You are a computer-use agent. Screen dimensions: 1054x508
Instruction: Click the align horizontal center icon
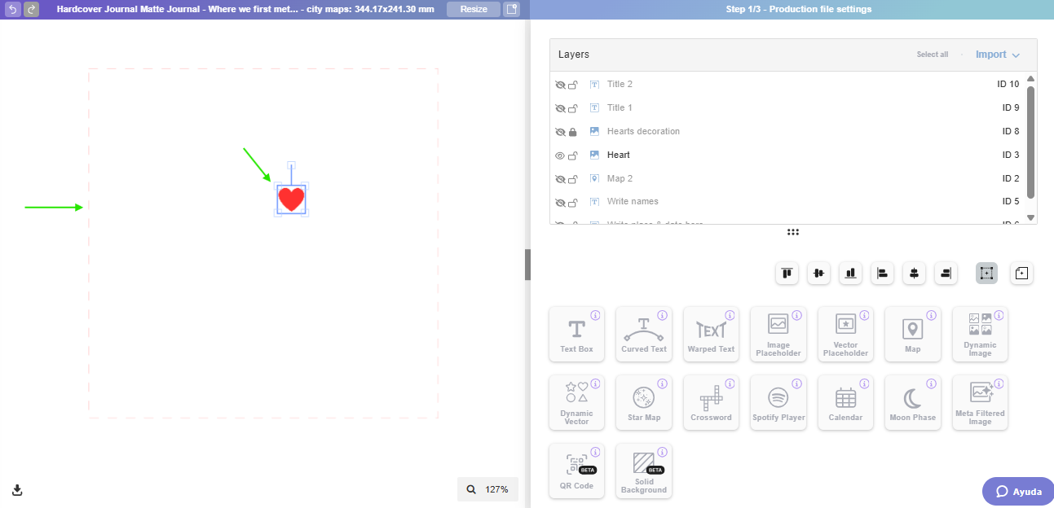pyautogui.click(x=914, y=274)
